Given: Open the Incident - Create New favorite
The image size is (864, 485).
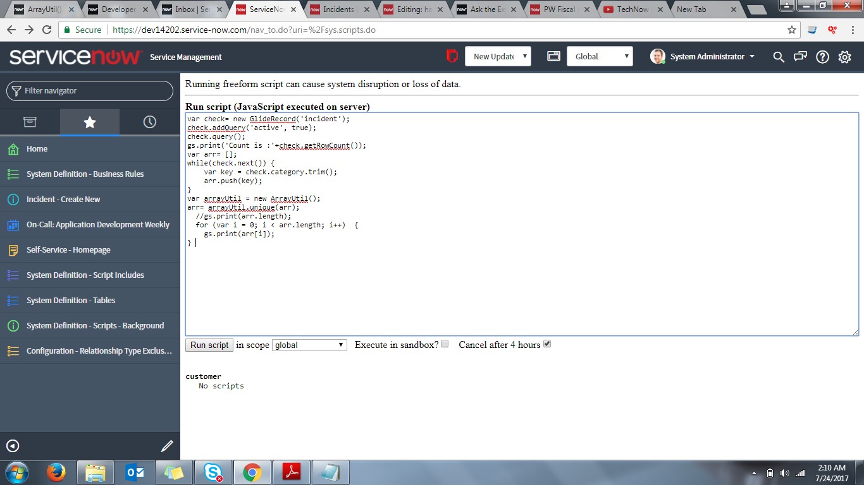Looking at the screenshot, I should (x=90, y=200).
